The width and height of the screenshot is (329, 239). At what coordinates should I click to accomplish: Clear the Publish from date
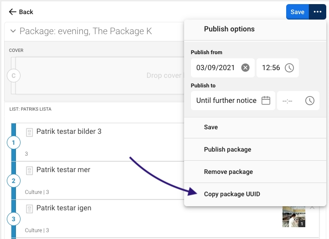click(x=245, y=68)
